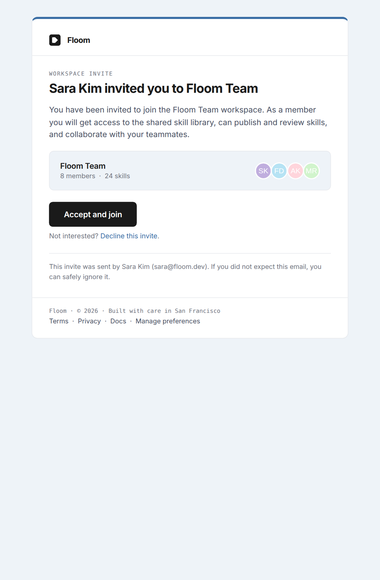Click the invitation description paragraph

coord(188,122)
